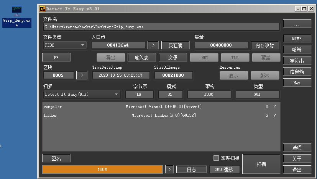The width and height of the screenshot is (317, 179).
Task: Click the 'compiler' label in results
Action: (x=53, y=107)
